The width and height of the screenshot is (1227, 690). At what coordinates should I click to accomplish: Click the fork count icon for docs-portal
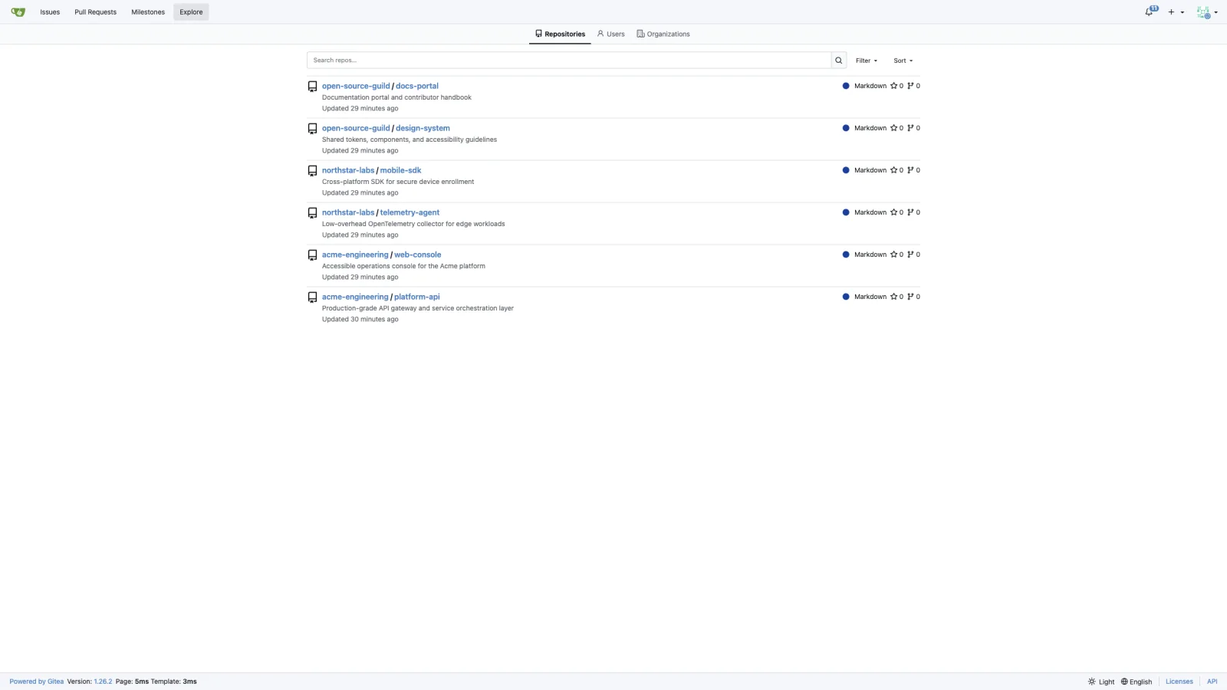pos(910,86)
